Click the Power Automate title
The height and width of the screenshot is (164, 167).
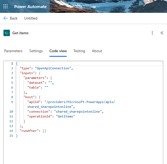pyautogui.click(x=30, y=7)
